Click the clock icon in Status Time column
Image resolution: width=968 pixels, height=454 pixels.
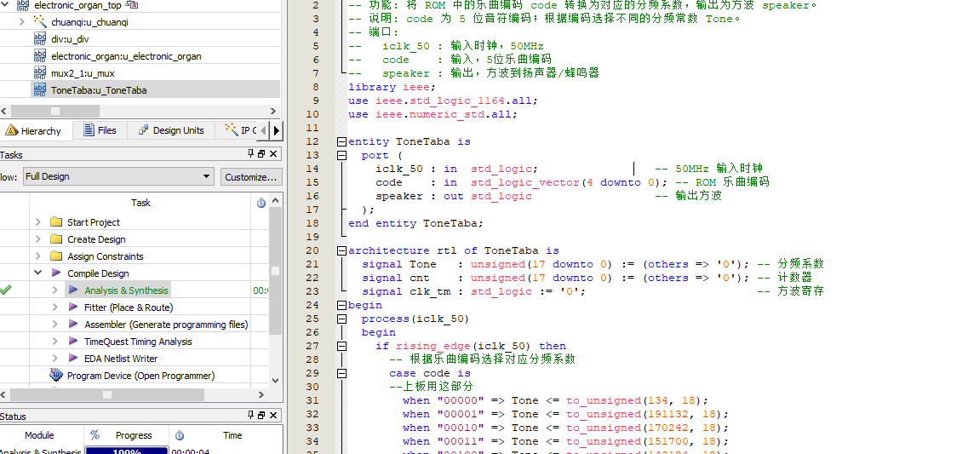tap(179, 435)
